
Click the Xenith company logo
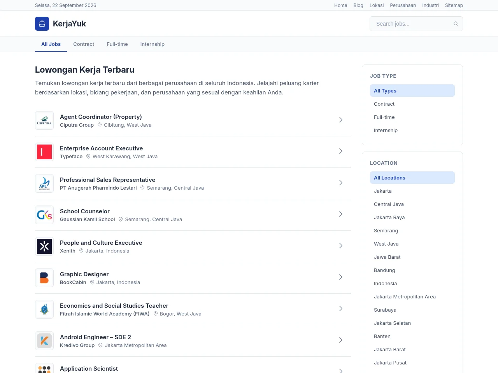click(x=44, y=246)
